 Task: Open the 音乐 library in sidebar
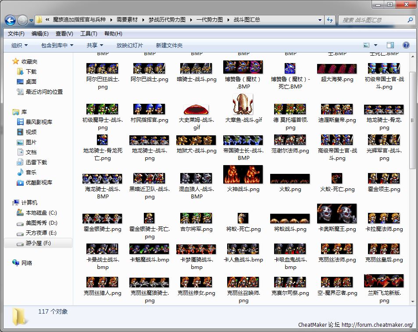pyautogui.click(x=31, y=172)
